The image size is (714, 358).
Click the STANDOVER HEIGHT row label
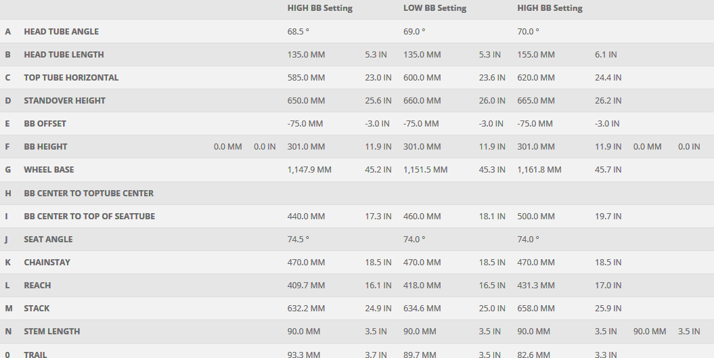64,101
